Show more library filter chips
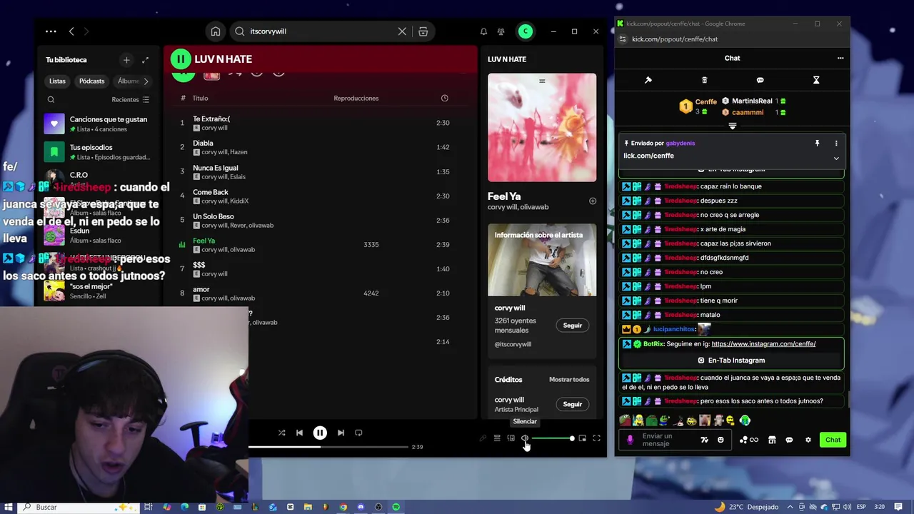 146,81
